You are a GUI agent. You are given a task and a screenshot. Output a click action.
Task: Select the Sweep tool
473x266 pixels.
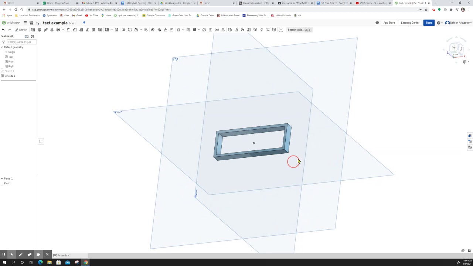tap(46, 30)
